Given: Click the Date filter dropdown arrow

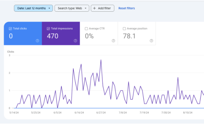Looking at the screenshot, I should pyautogui.click(x=49, y=8).
